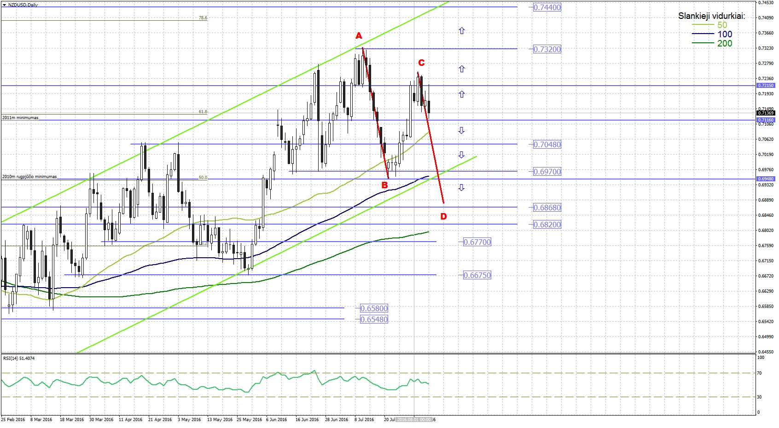Click the black 0.71369 current price tag
This screenshot has width=779, height=428.
(x=766, y=113)
